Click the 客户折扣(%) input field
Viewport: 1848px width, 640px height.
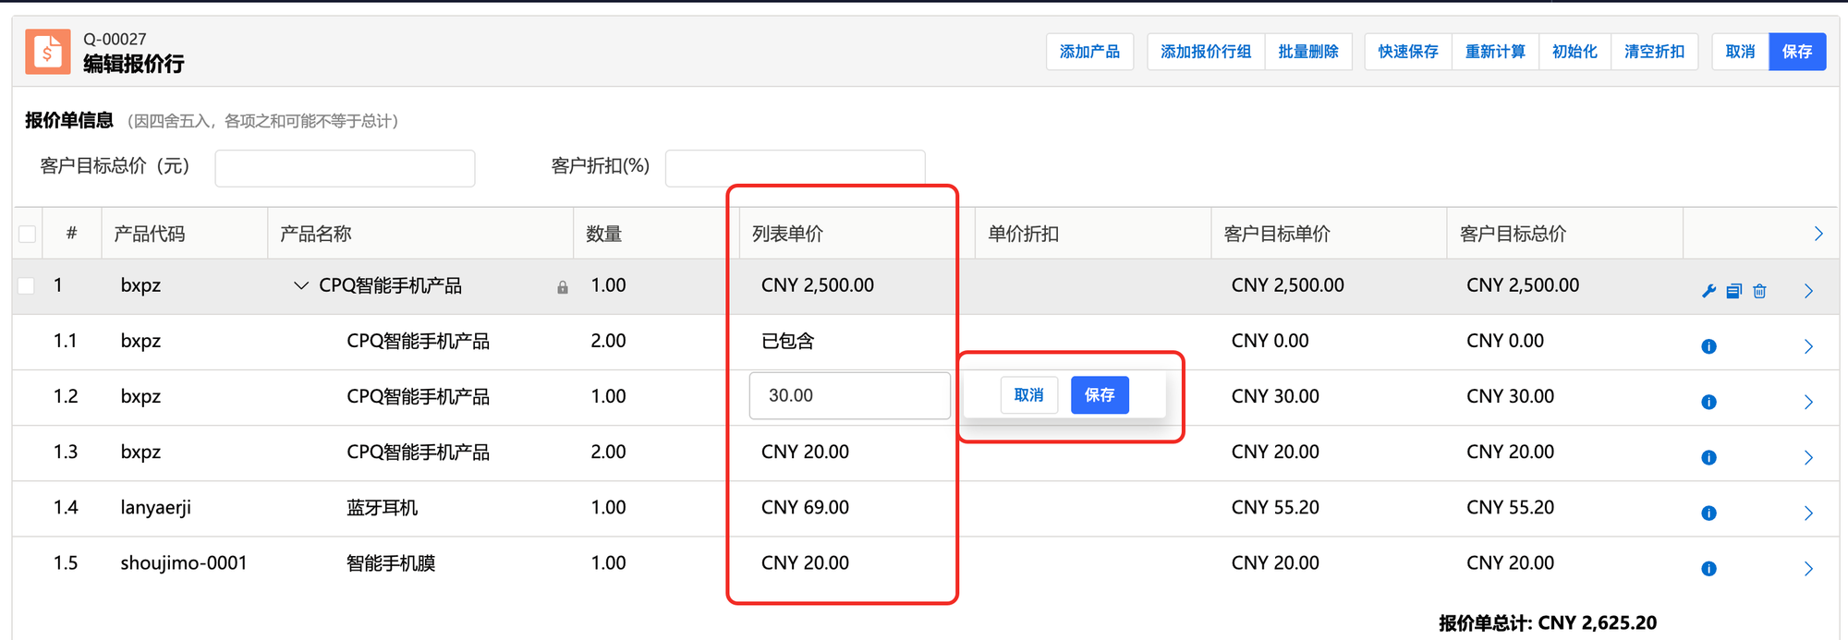coord(795,168)
